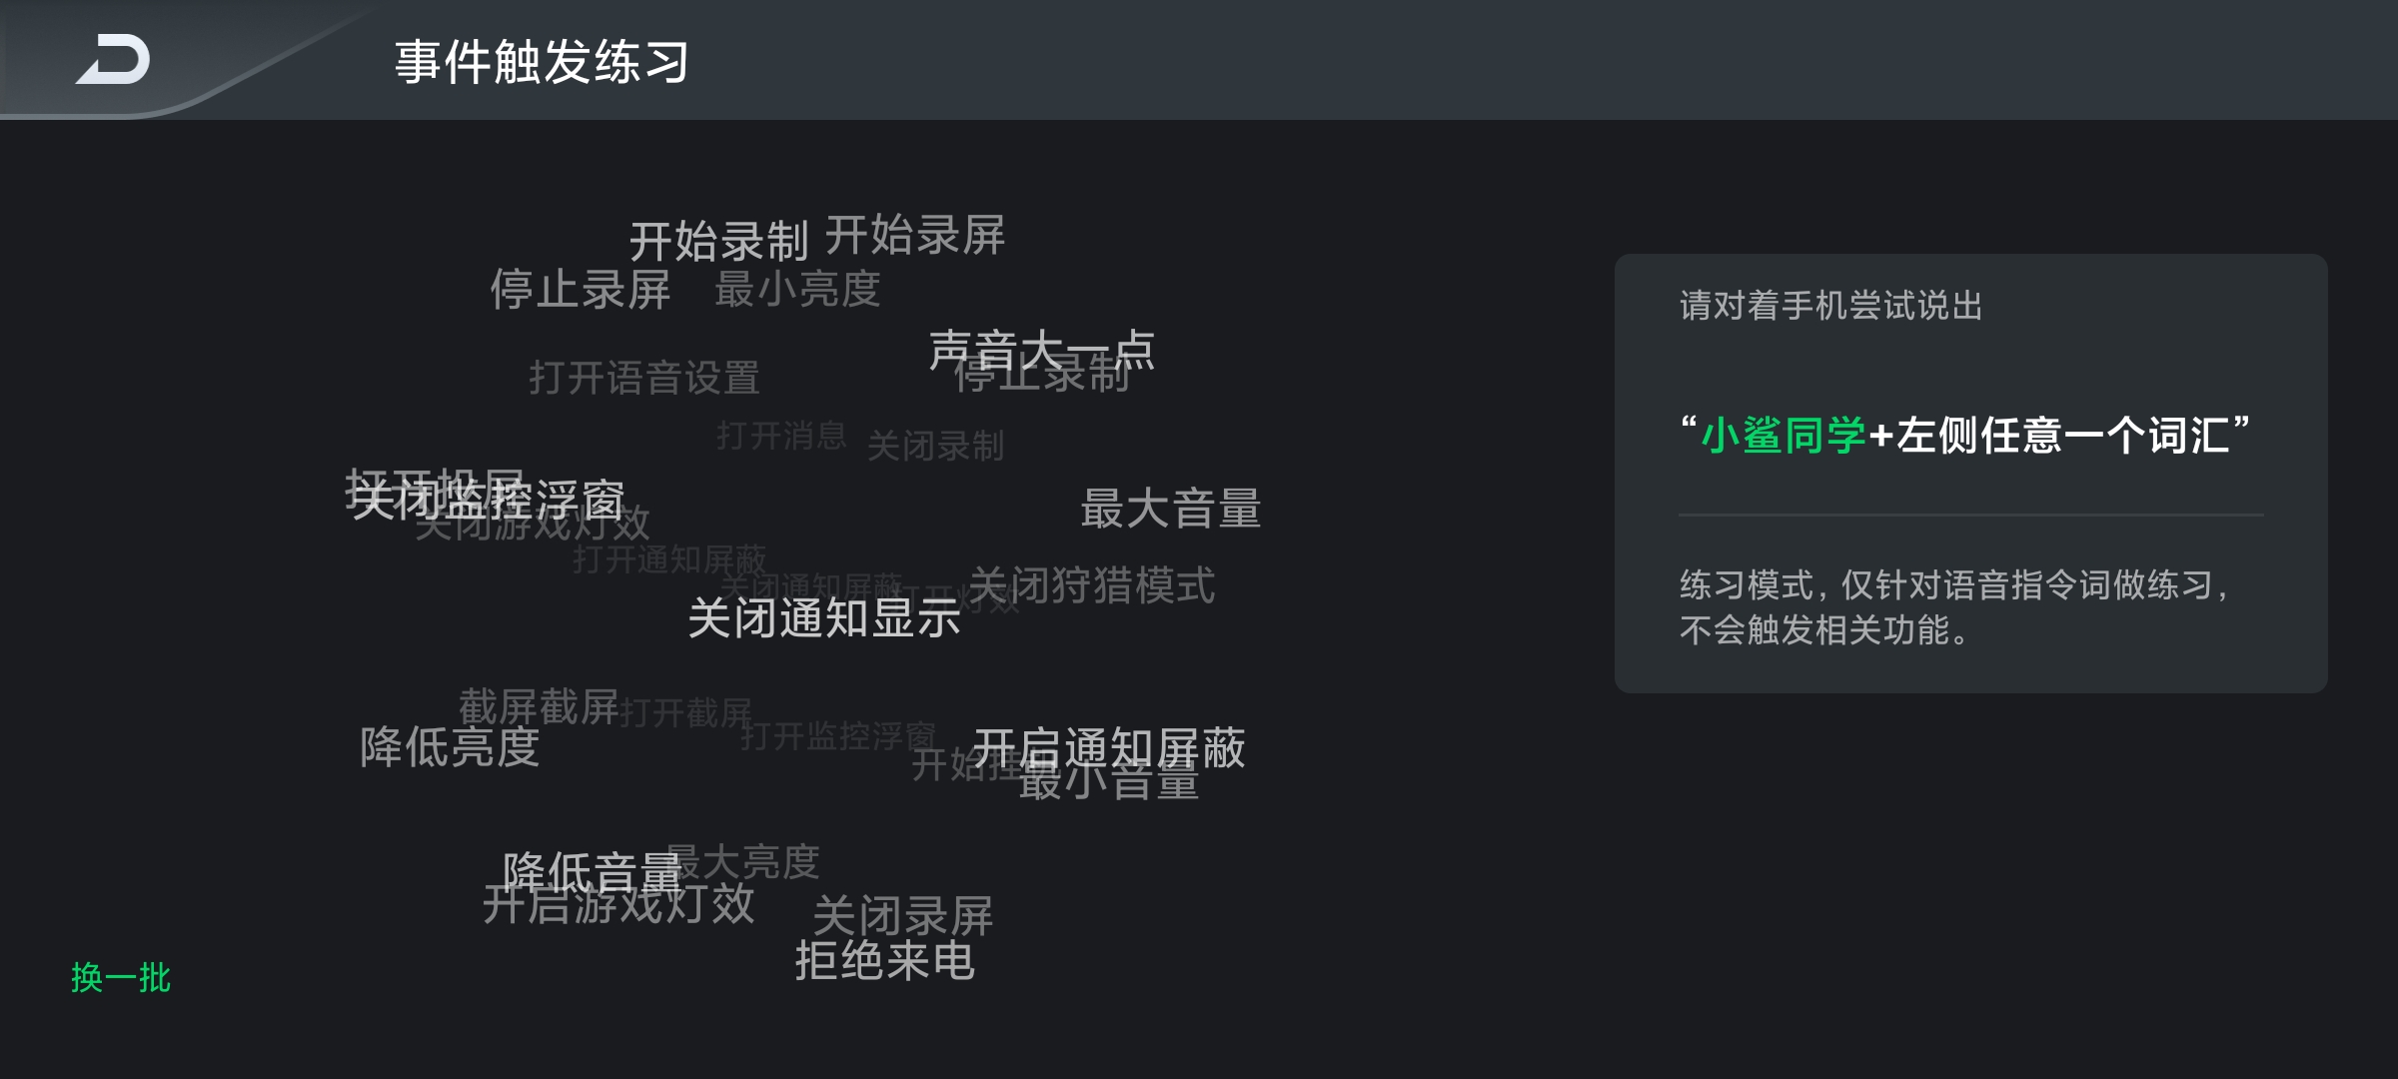Click the 最小亮度 phrase

797,290
